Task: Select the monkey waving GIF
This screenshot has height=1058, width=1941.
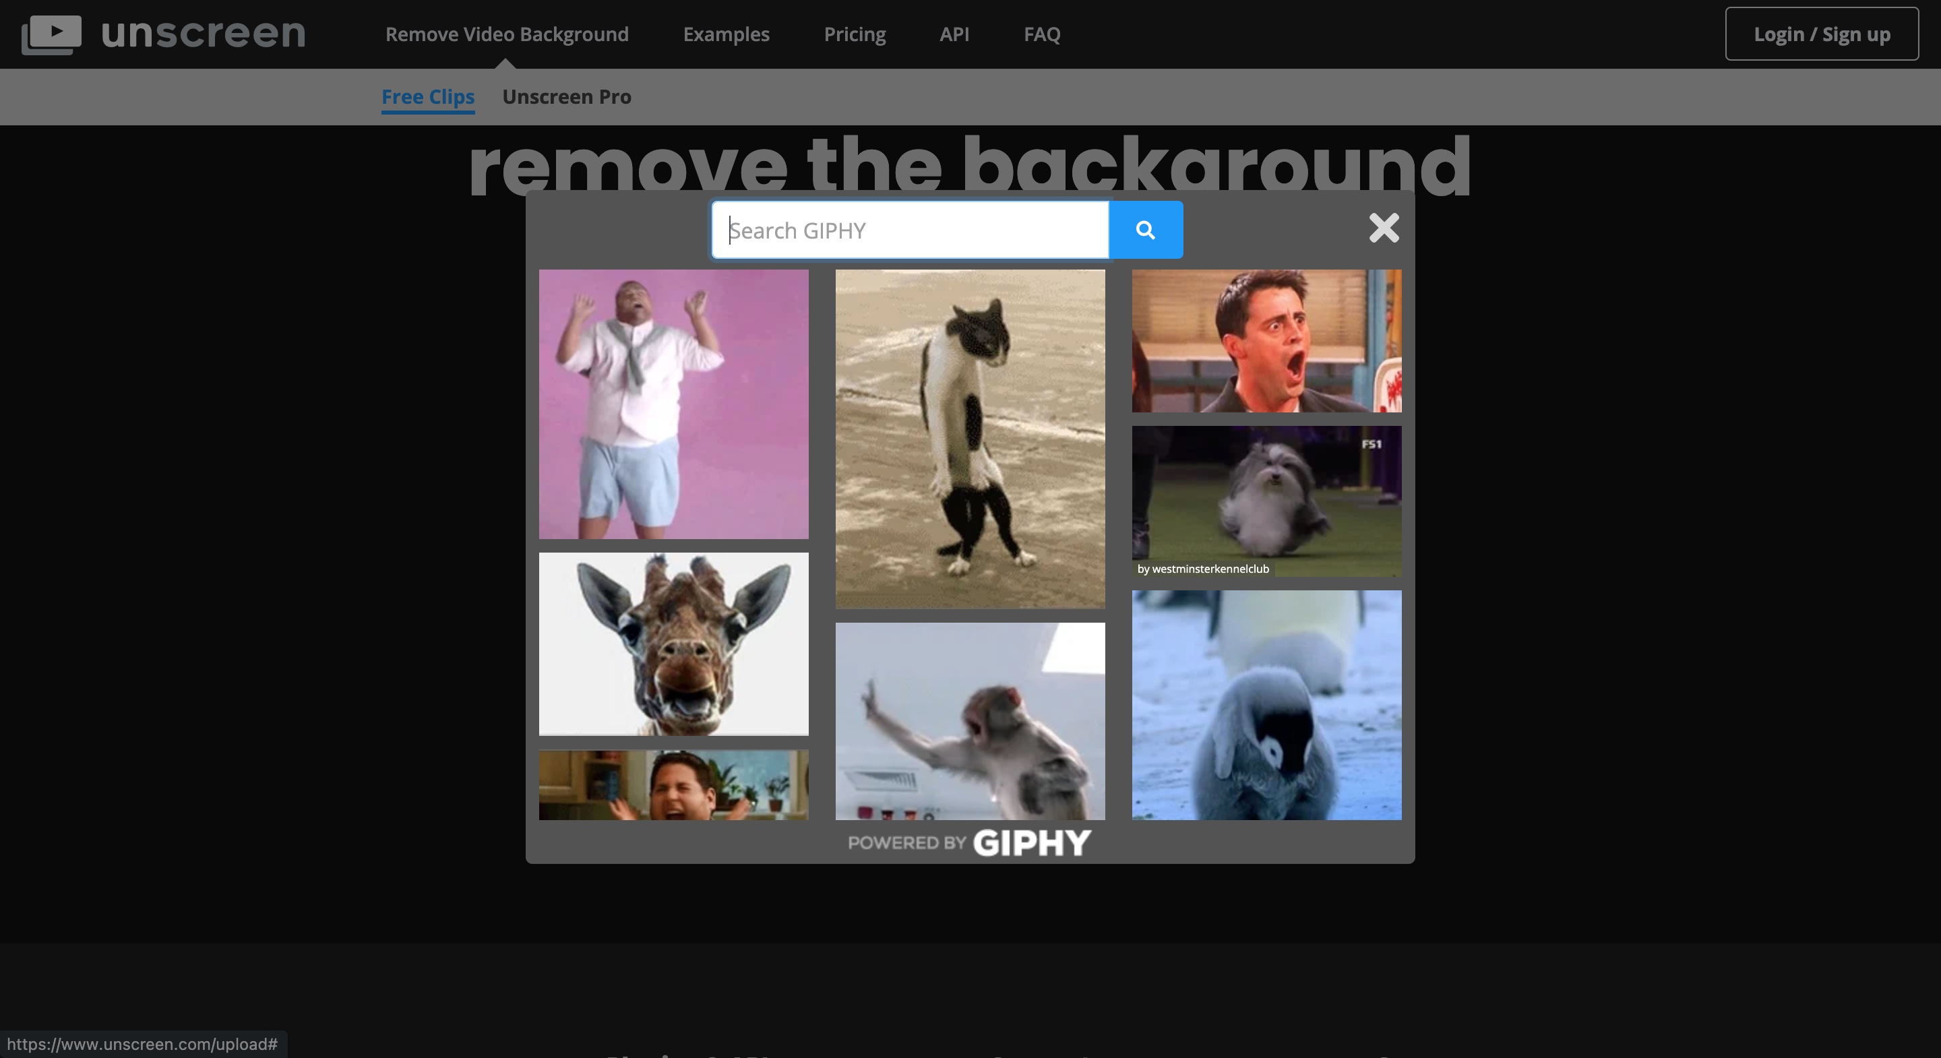Action: [970, 720]
